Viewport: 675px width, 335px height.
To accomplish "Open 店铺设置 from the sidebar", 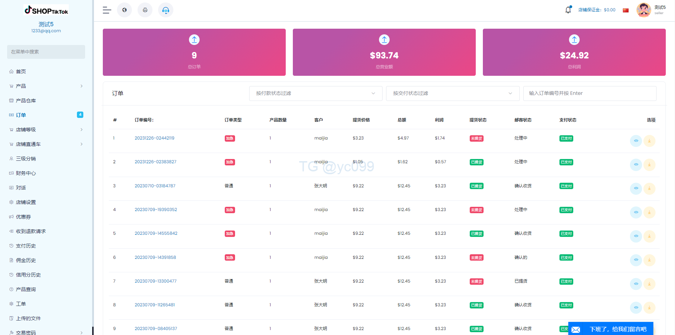I will (x=25, y=202).
